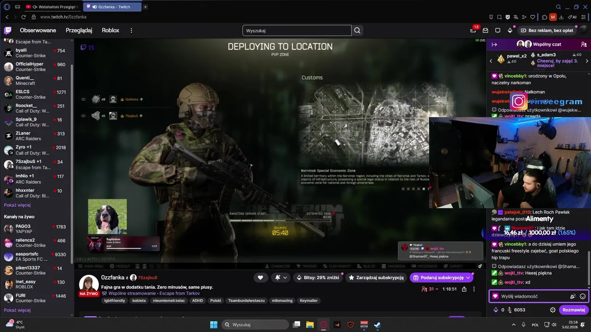Show hidden system tray icons chevron
Viewport: 591px width, 332px height.
(x=513, y=325)
